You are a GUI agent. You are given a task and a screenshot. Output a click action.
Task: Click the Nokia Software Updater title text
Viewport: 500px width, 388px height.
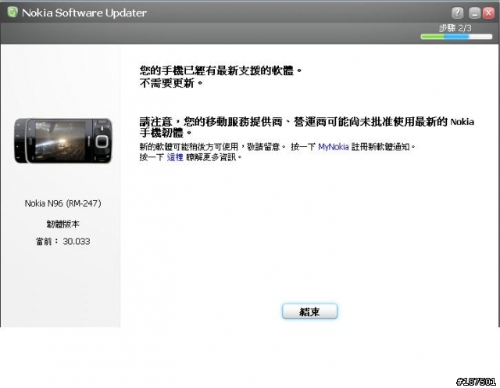point(84,13)
